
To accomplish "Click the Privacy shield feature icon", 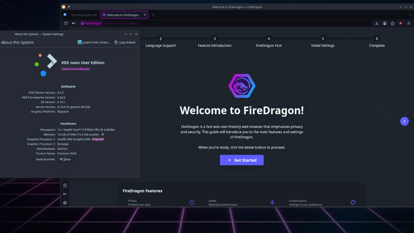I will coord(192,202).
